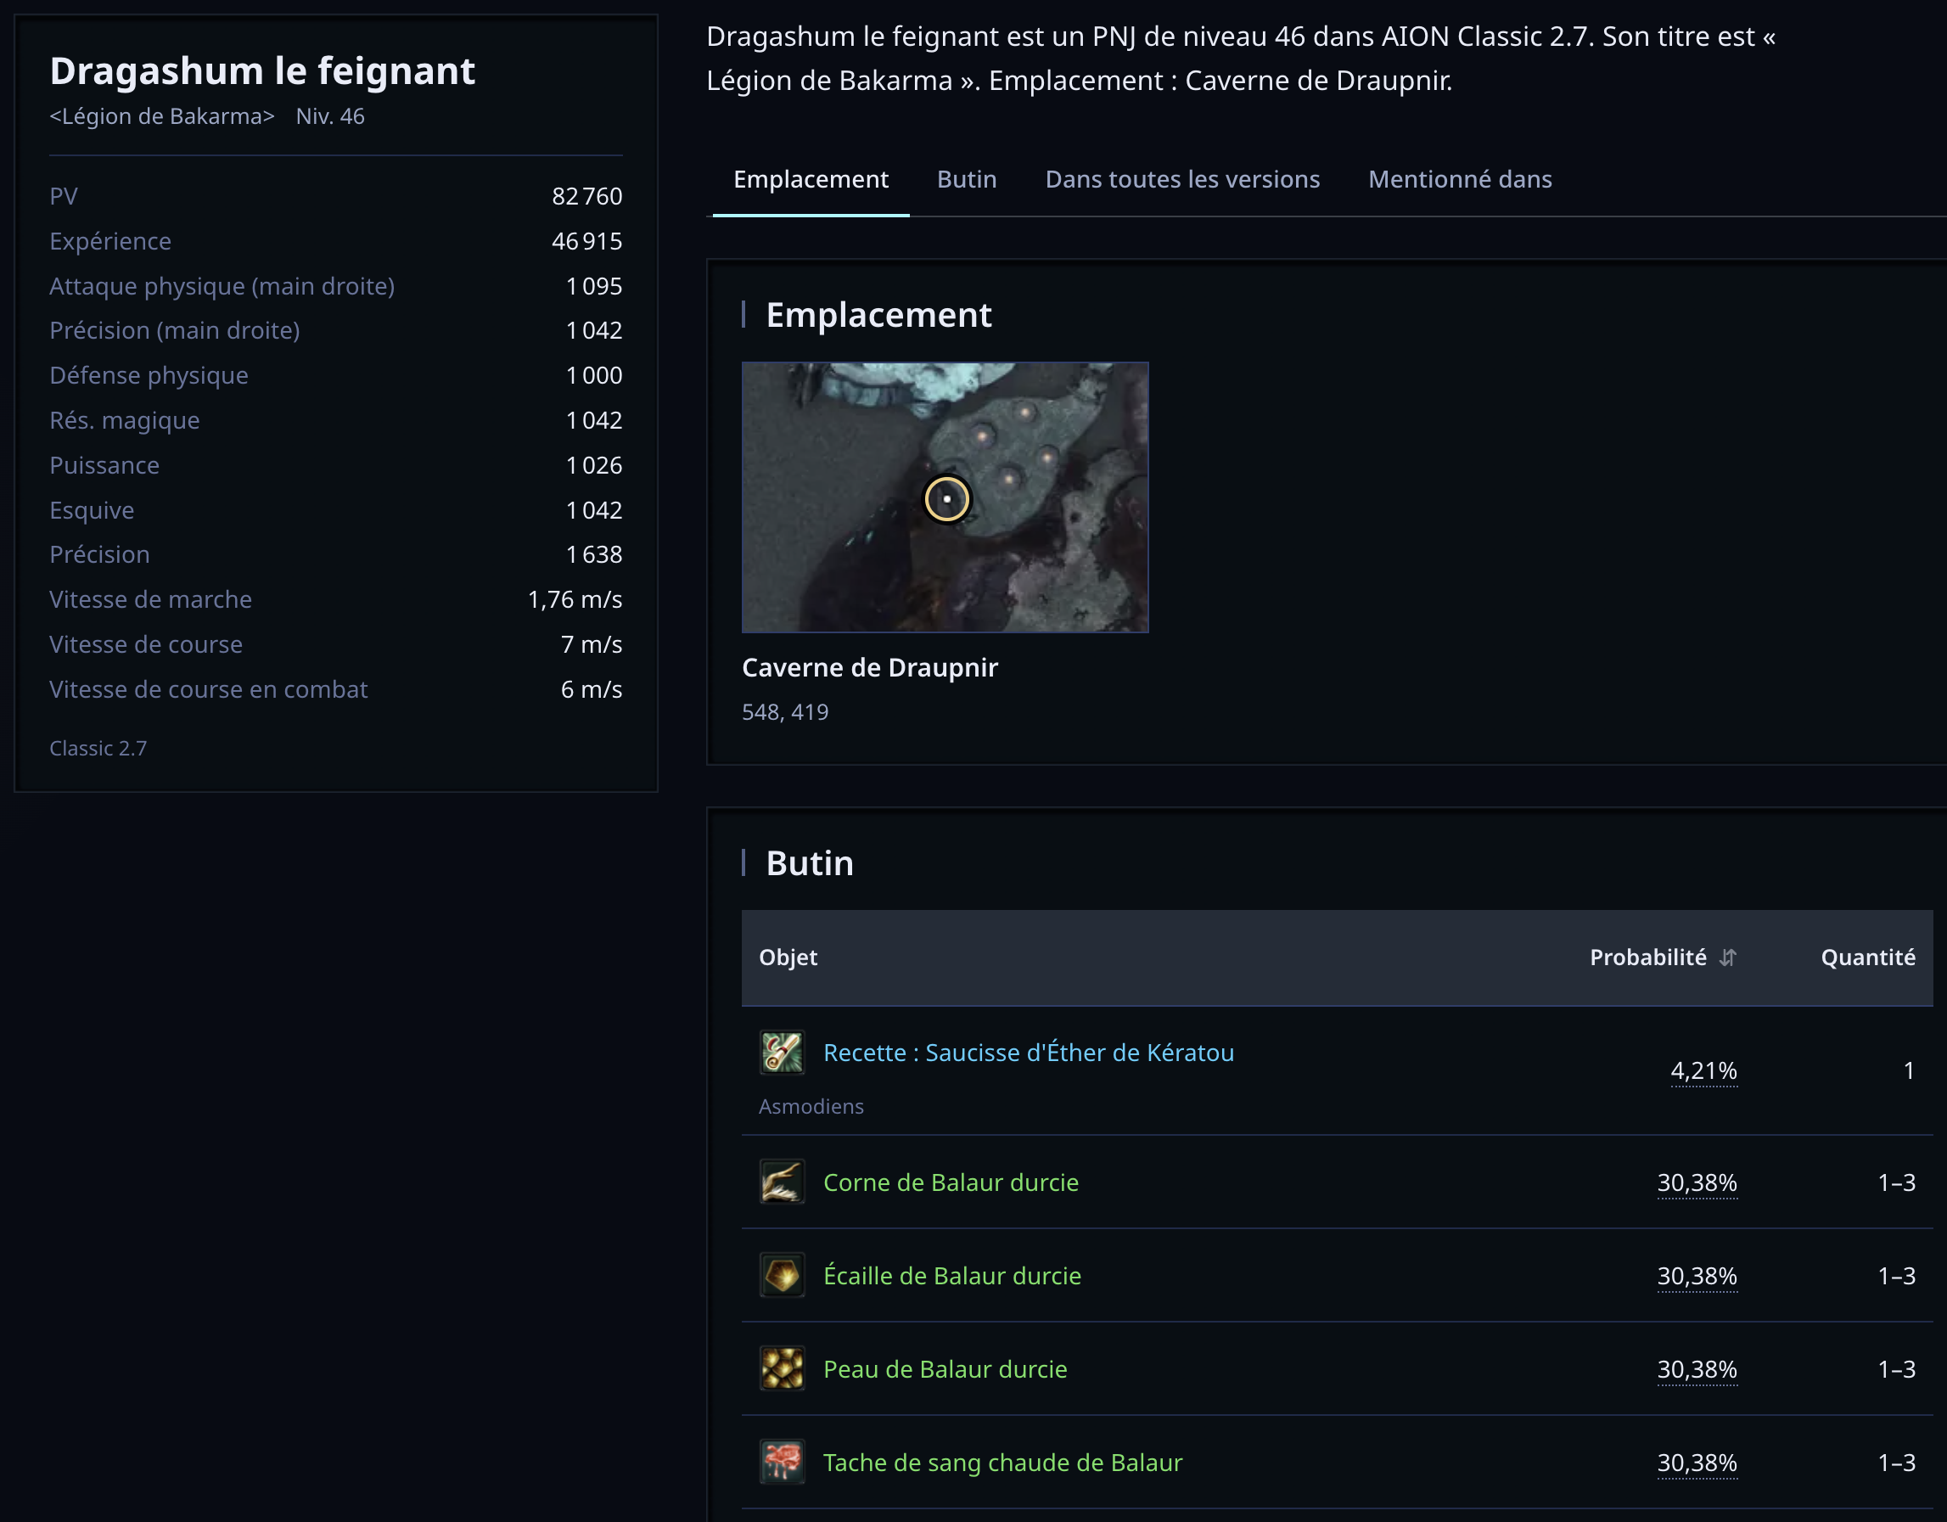Click the Caverne de Draupnir map thumbnail

(945, 497)
